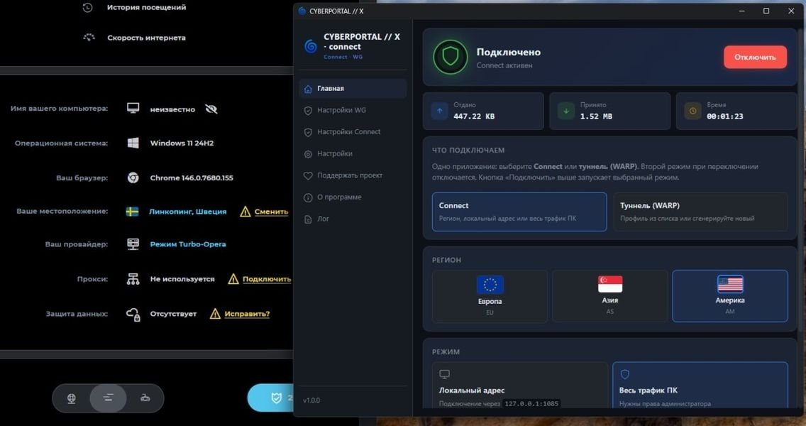Image resolution: width=806 pixels, height=426 pixels.
Task: Click the router icon in bottom toolbar
Action: click(x=145, y=398)
